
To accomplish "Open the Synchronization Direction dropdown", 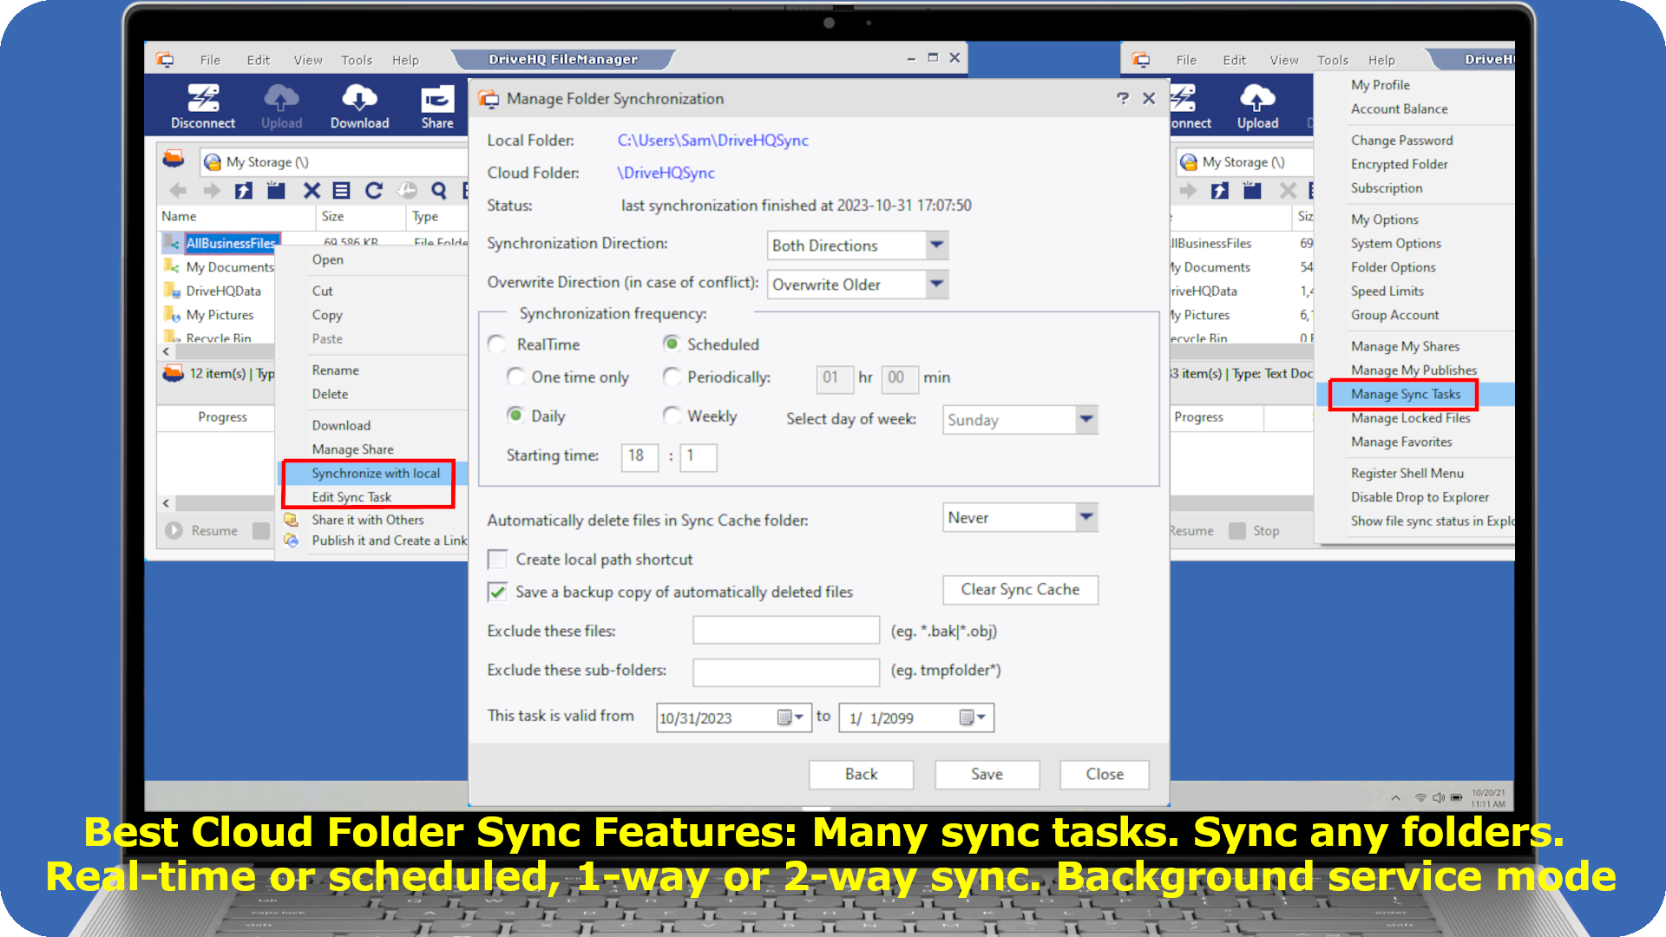I will coord(936,246).
